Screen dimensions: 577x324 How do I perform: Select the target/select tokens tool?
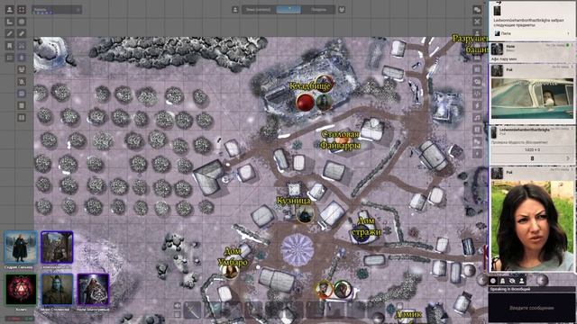coord(22,10)
